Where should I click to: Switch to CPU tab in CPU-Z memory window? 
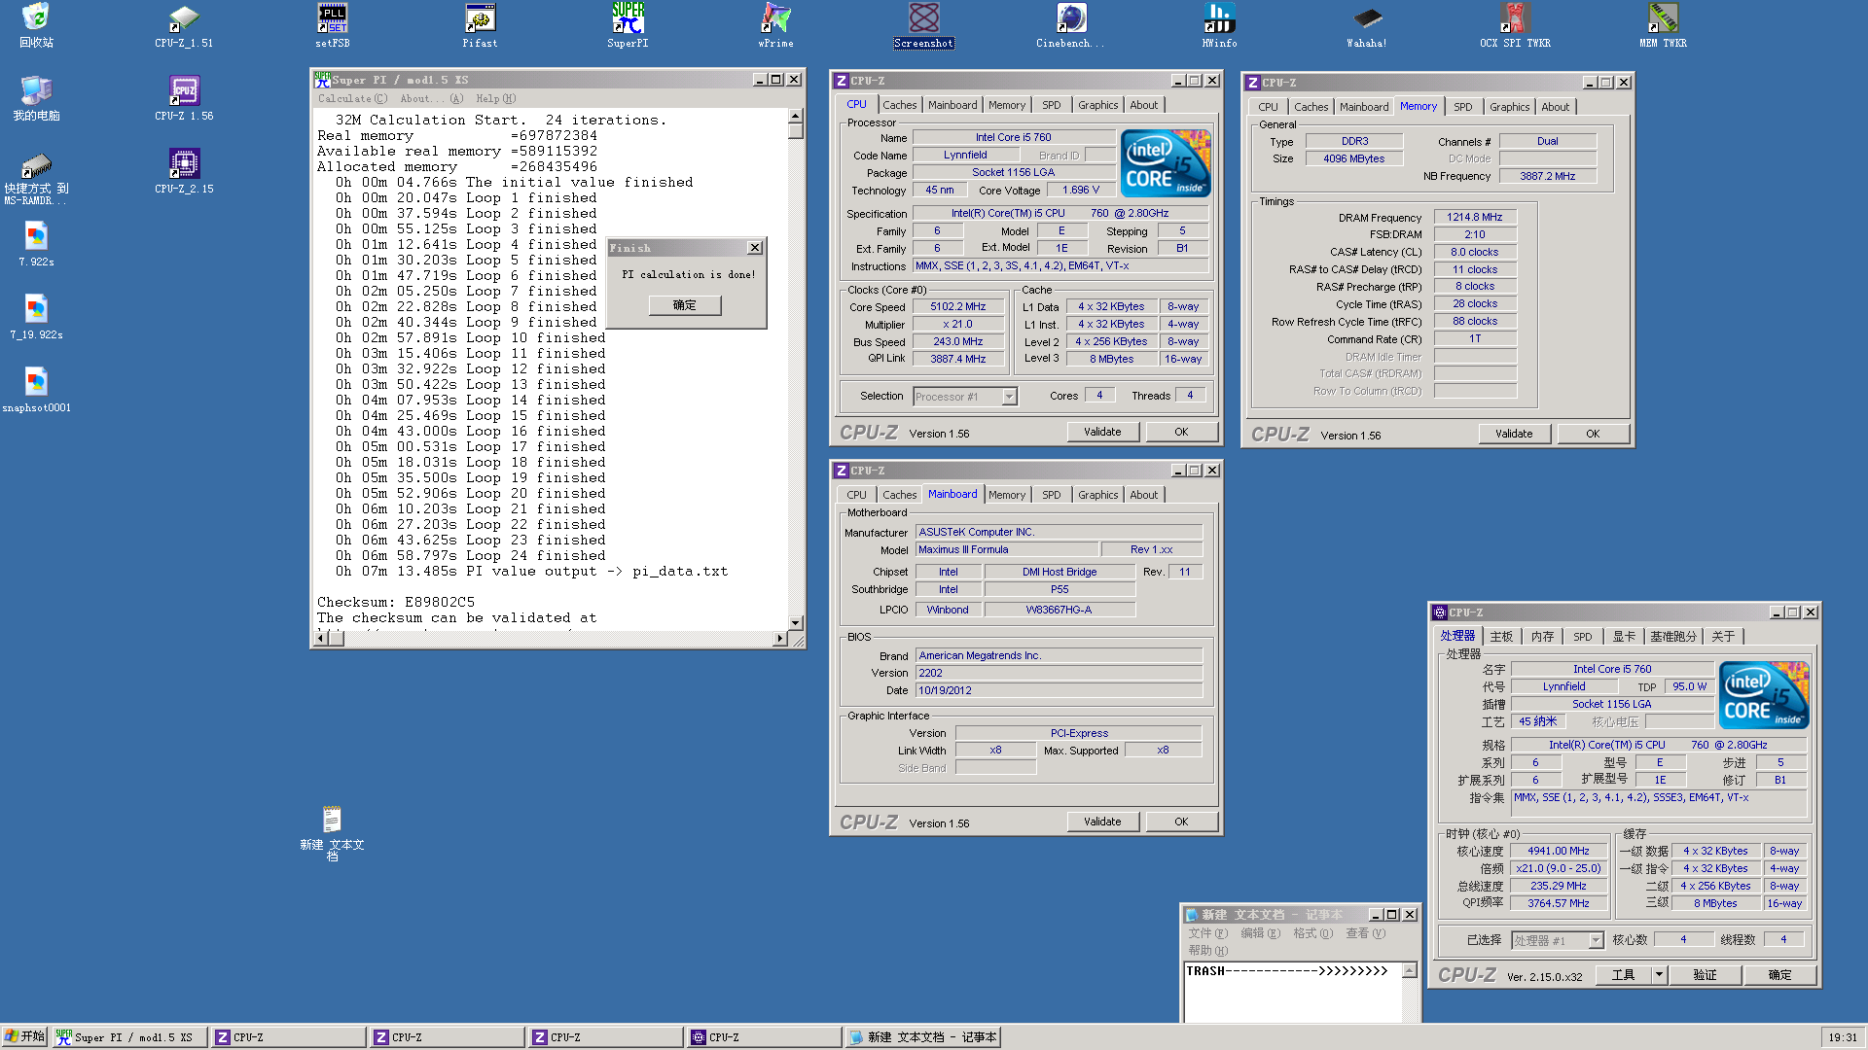1268,107
